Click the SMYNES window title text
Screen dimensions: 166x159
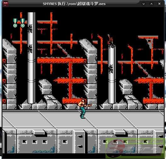74,4
